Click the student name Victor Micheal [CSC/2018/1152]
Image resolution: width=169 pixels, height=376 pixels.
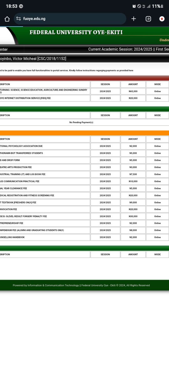point(33,59)
